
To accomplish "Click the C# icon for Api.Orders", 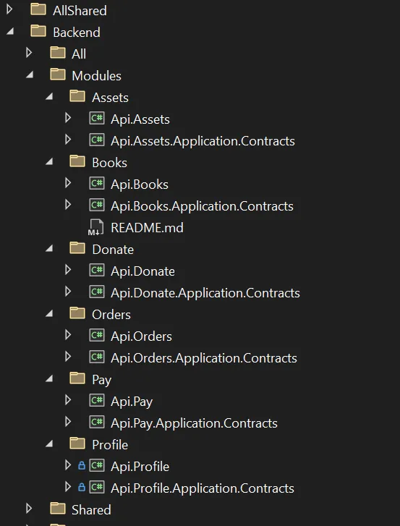I will 96,336.
